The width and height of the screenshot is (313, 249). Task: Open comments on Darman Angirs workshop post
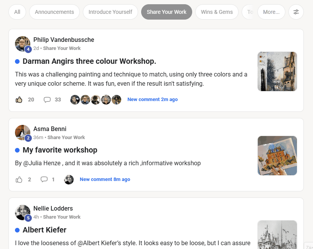tap(47, 100)
